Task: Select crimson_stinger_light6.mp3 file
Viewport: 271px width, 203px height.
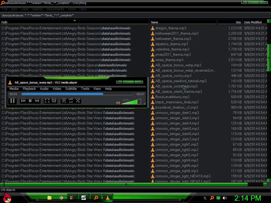Action: tap(177, 171)
